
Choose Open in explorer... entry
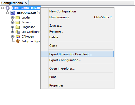(x=77, y=69)
